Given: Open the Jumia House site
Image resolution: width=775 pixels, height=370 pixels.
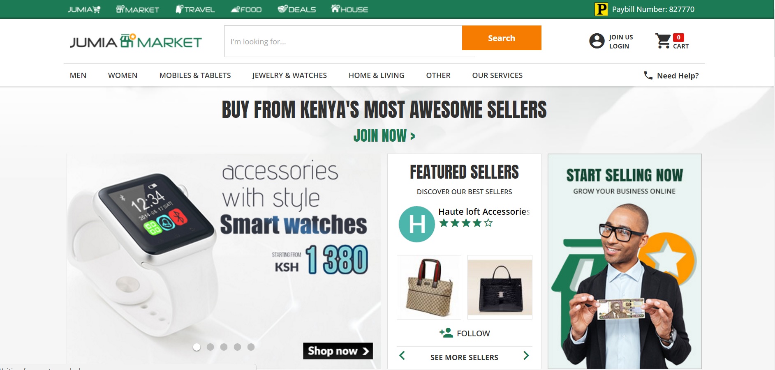Looking at the screenshot, I should (349, 9).
